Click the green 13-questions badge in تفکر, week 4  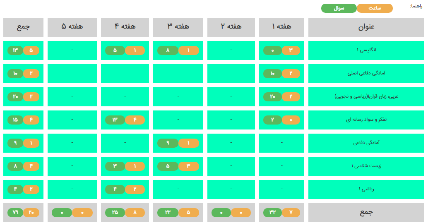(115, 120)
